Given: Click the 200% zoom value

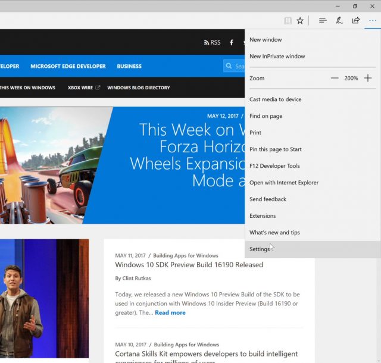Looking at the screenshot, I should click(x=351, y=78).
